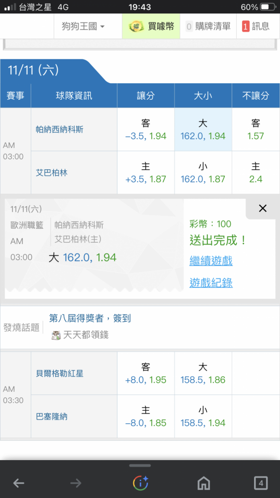Select 主 2.4 moneyline for 艾巴柏林
Screen dimensions: 280x498
point(256,172)
